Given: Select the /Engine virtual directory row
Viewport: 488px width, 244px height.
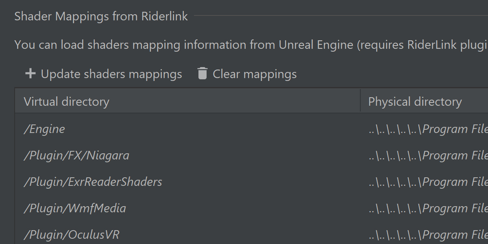Looking at the screenshot, I should [45, 129].
